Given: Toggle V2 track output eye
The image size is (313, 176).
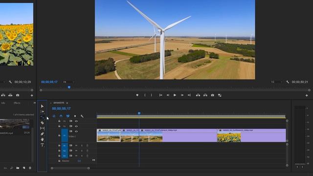Looking at the screenshot, I should pyautogui.click(x=76, y=126).
